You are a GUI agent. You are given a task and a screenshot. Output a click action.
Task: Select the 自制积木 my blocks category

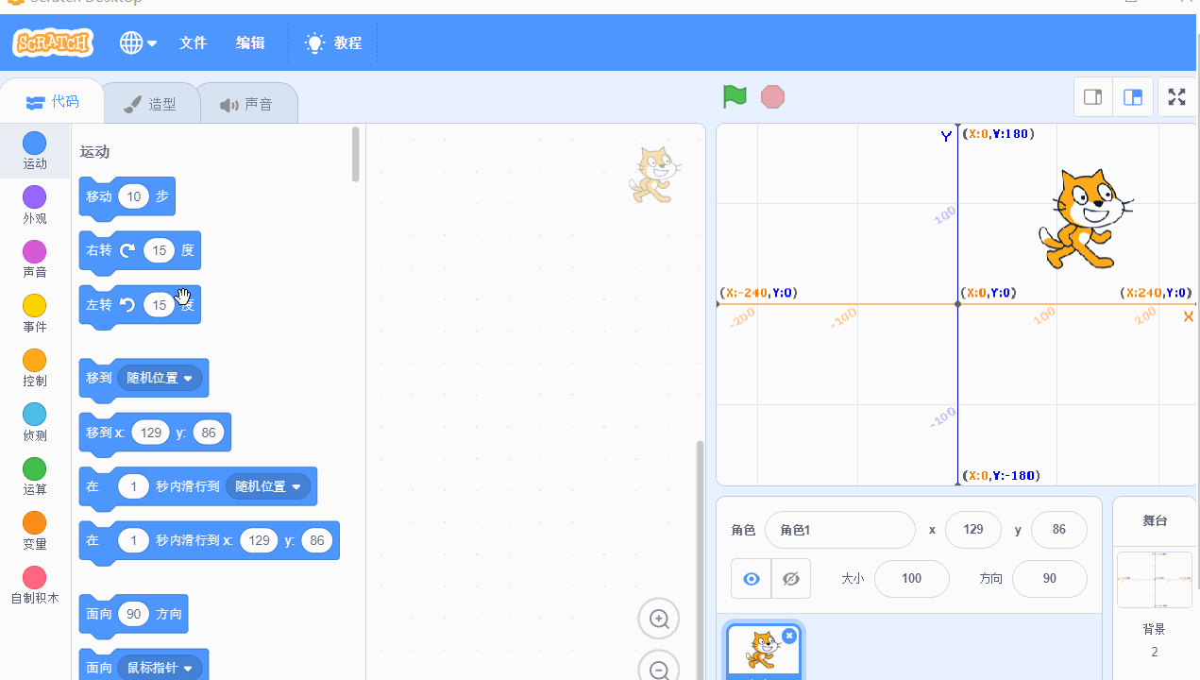pos(35,586)
